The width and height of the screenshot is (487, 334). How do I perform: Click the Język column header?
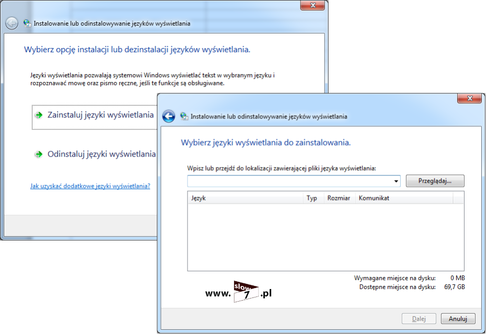(246, 198)
